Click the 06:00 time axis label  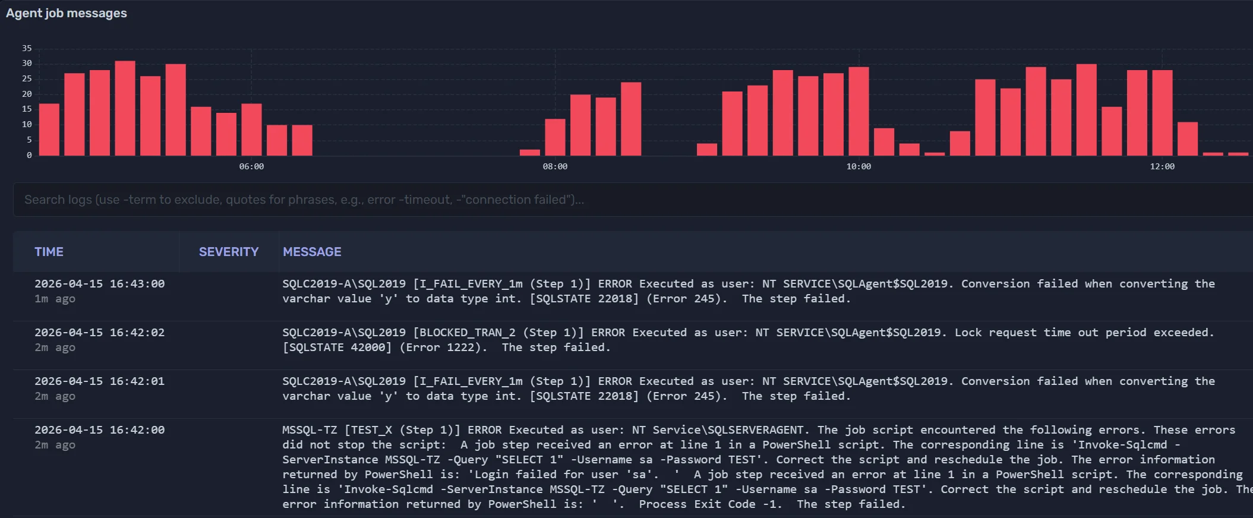(x=251, y=166)
